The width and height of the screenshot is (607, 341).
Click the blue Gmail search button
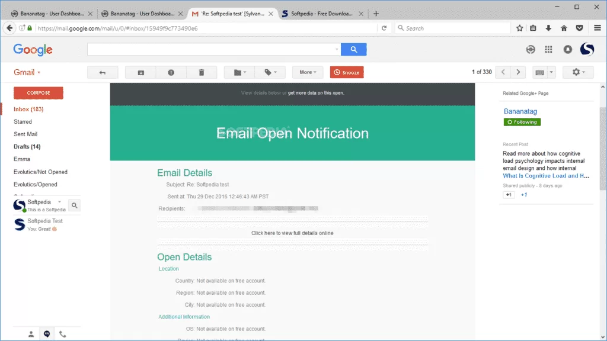click(354, 50)
